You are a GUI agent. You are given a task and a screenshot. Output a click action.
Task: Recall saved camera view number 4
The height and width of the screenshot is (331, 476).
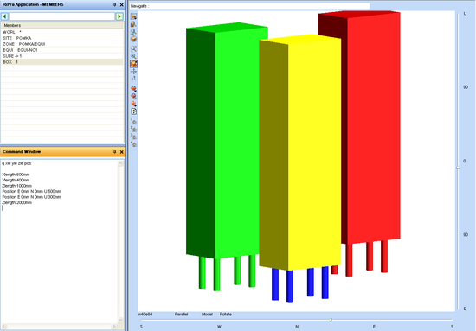pyautogui.click(x=133, y=144)
